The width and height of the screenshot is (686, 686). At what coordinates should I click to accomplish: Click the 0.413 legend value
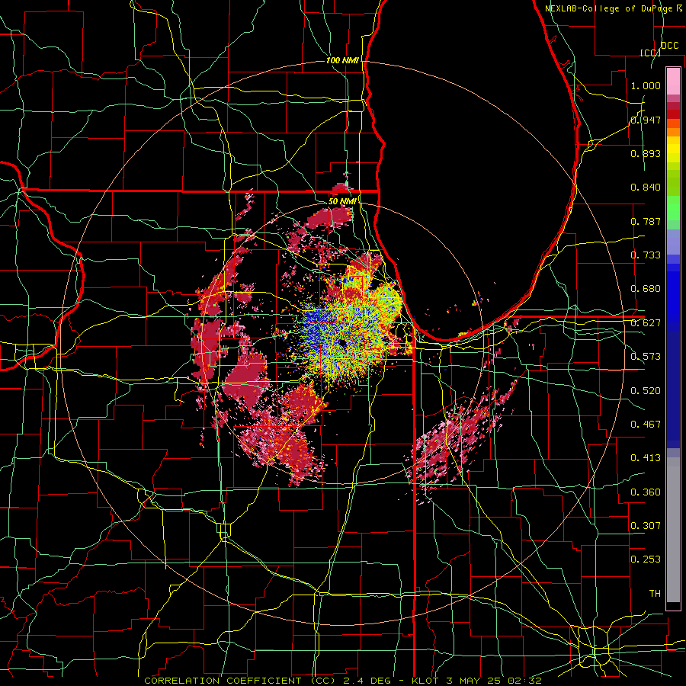pyautogui.click(x=646, y=458)
